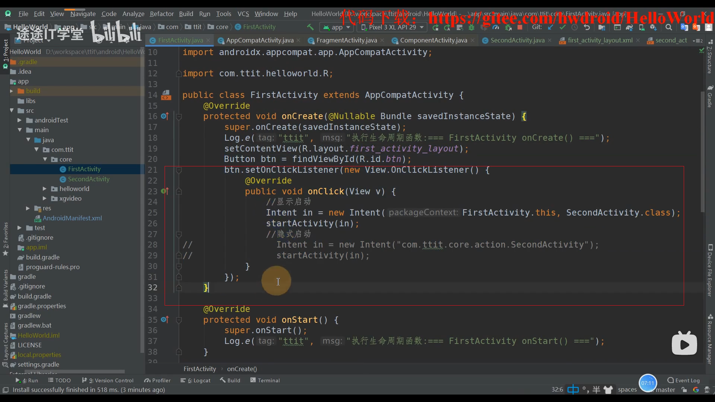Toggle the Build Variants tool window

pos(5,288)
